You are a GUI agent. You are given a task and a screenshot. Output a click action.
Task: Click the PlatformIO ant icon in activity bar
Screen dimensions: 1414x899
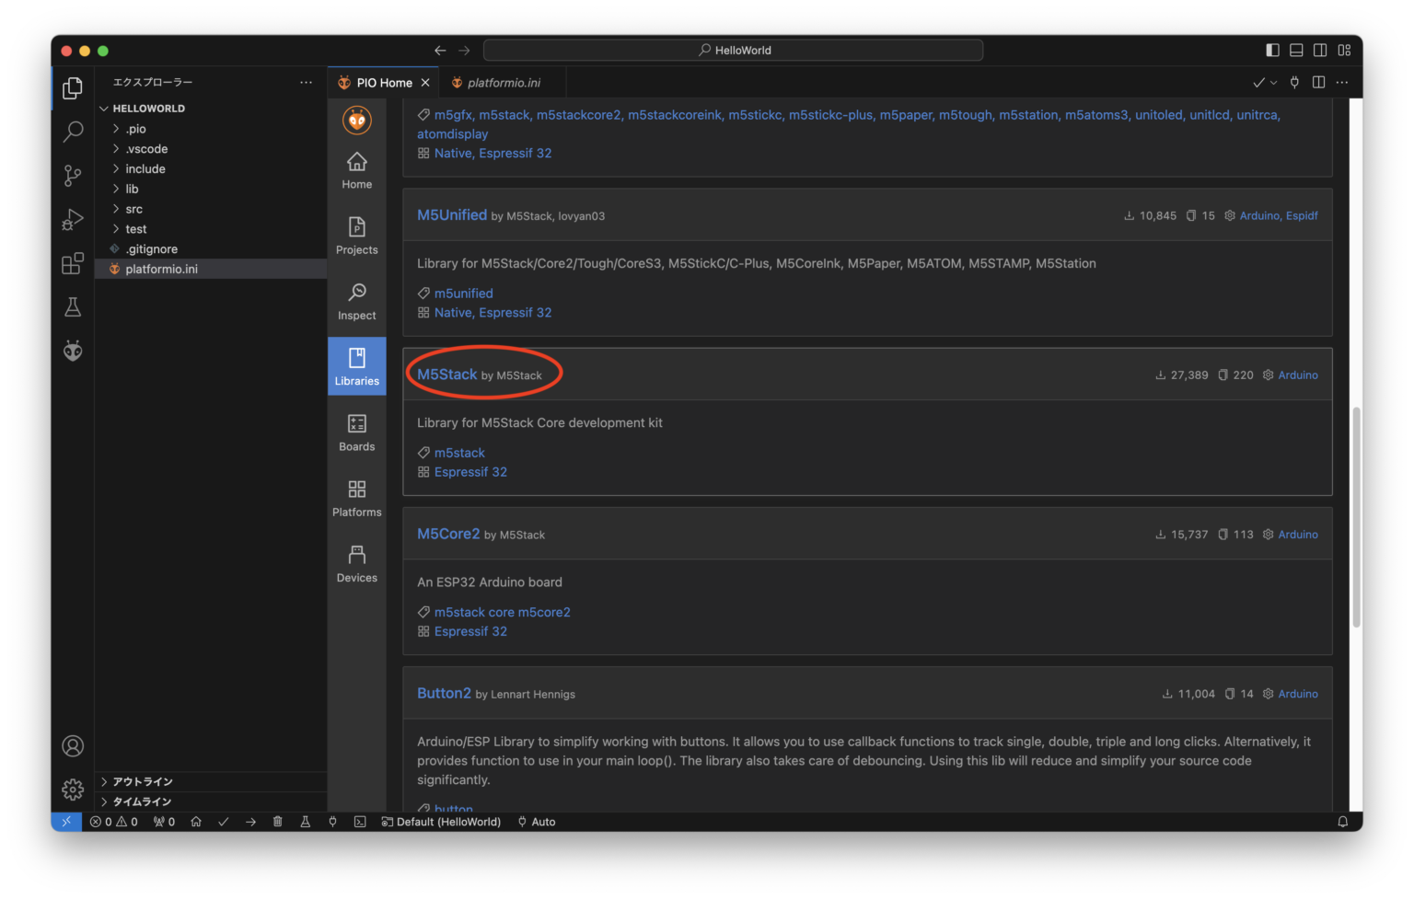point(73,351)
